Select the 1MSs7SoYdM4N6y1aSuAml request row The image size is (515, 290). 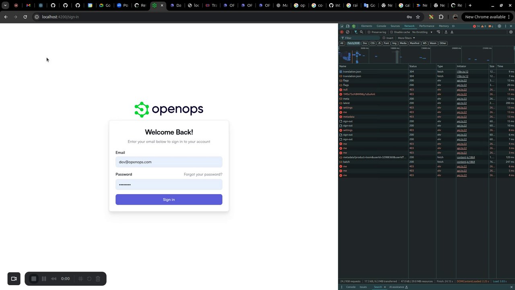(426, 94)
